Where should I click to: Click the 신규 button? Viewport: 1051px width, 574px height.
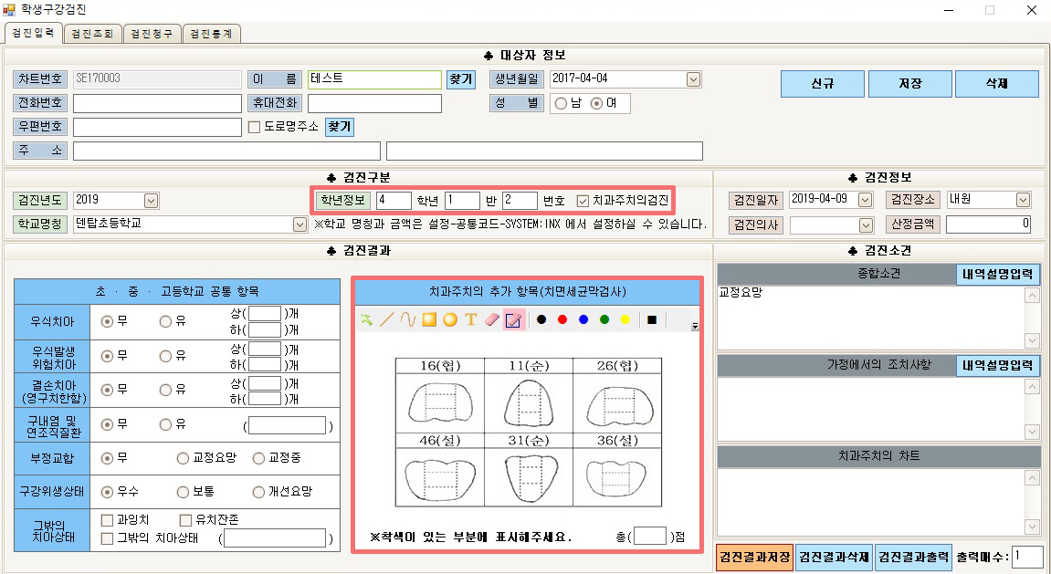click(x=823, y=84)
